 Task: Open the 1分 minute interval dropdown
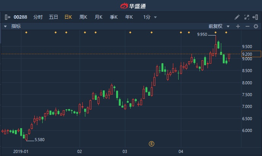pyautogui.click(x=150, y=17)
